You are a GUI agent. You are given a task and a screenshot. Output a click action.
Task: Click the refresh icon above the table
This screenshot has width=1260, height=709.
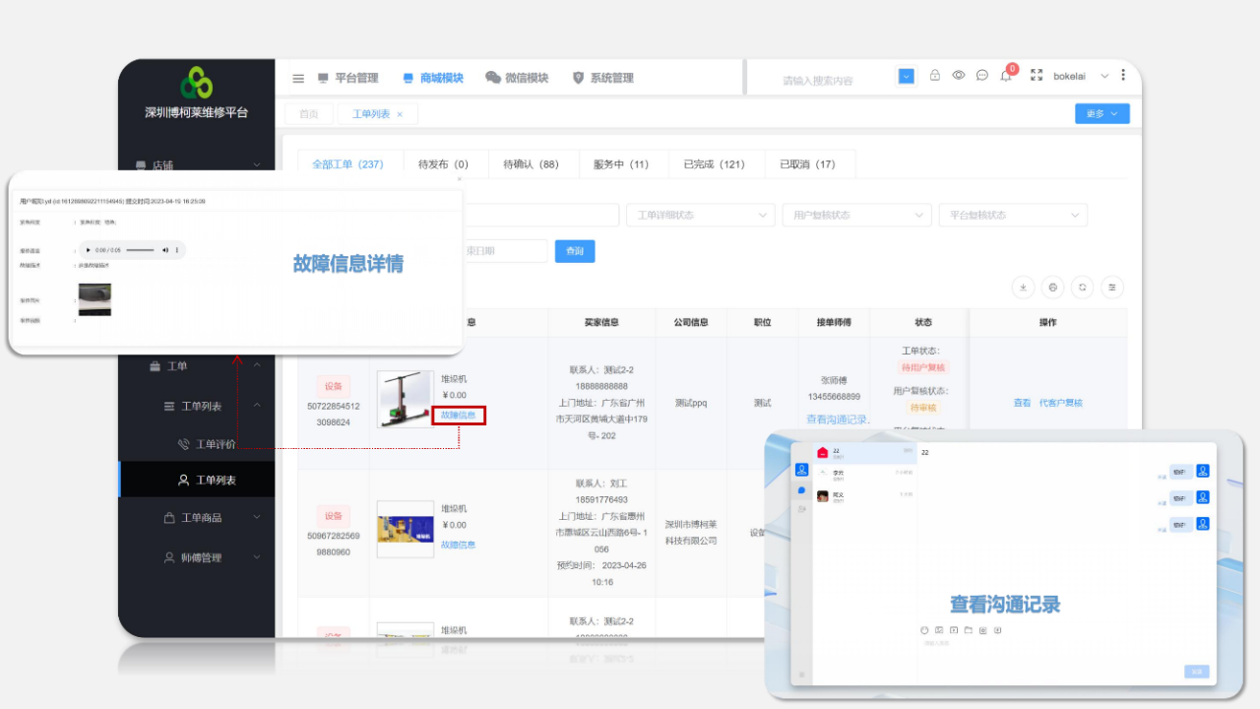[x=1082, y=288]
